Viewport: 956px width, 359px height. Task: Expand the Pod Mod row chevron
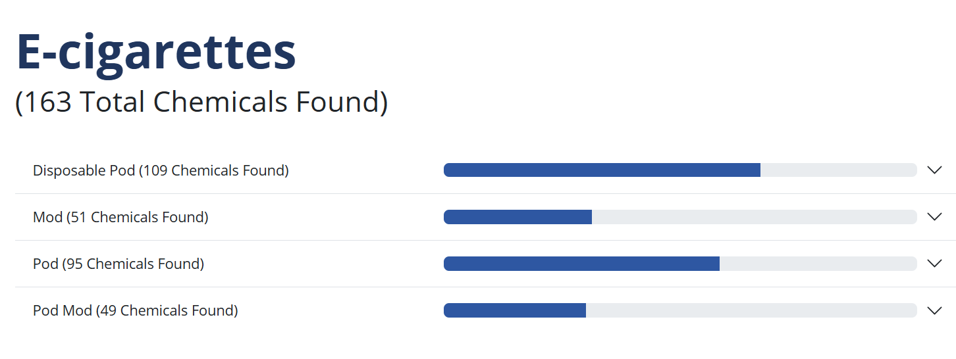(x=934, y=310)
